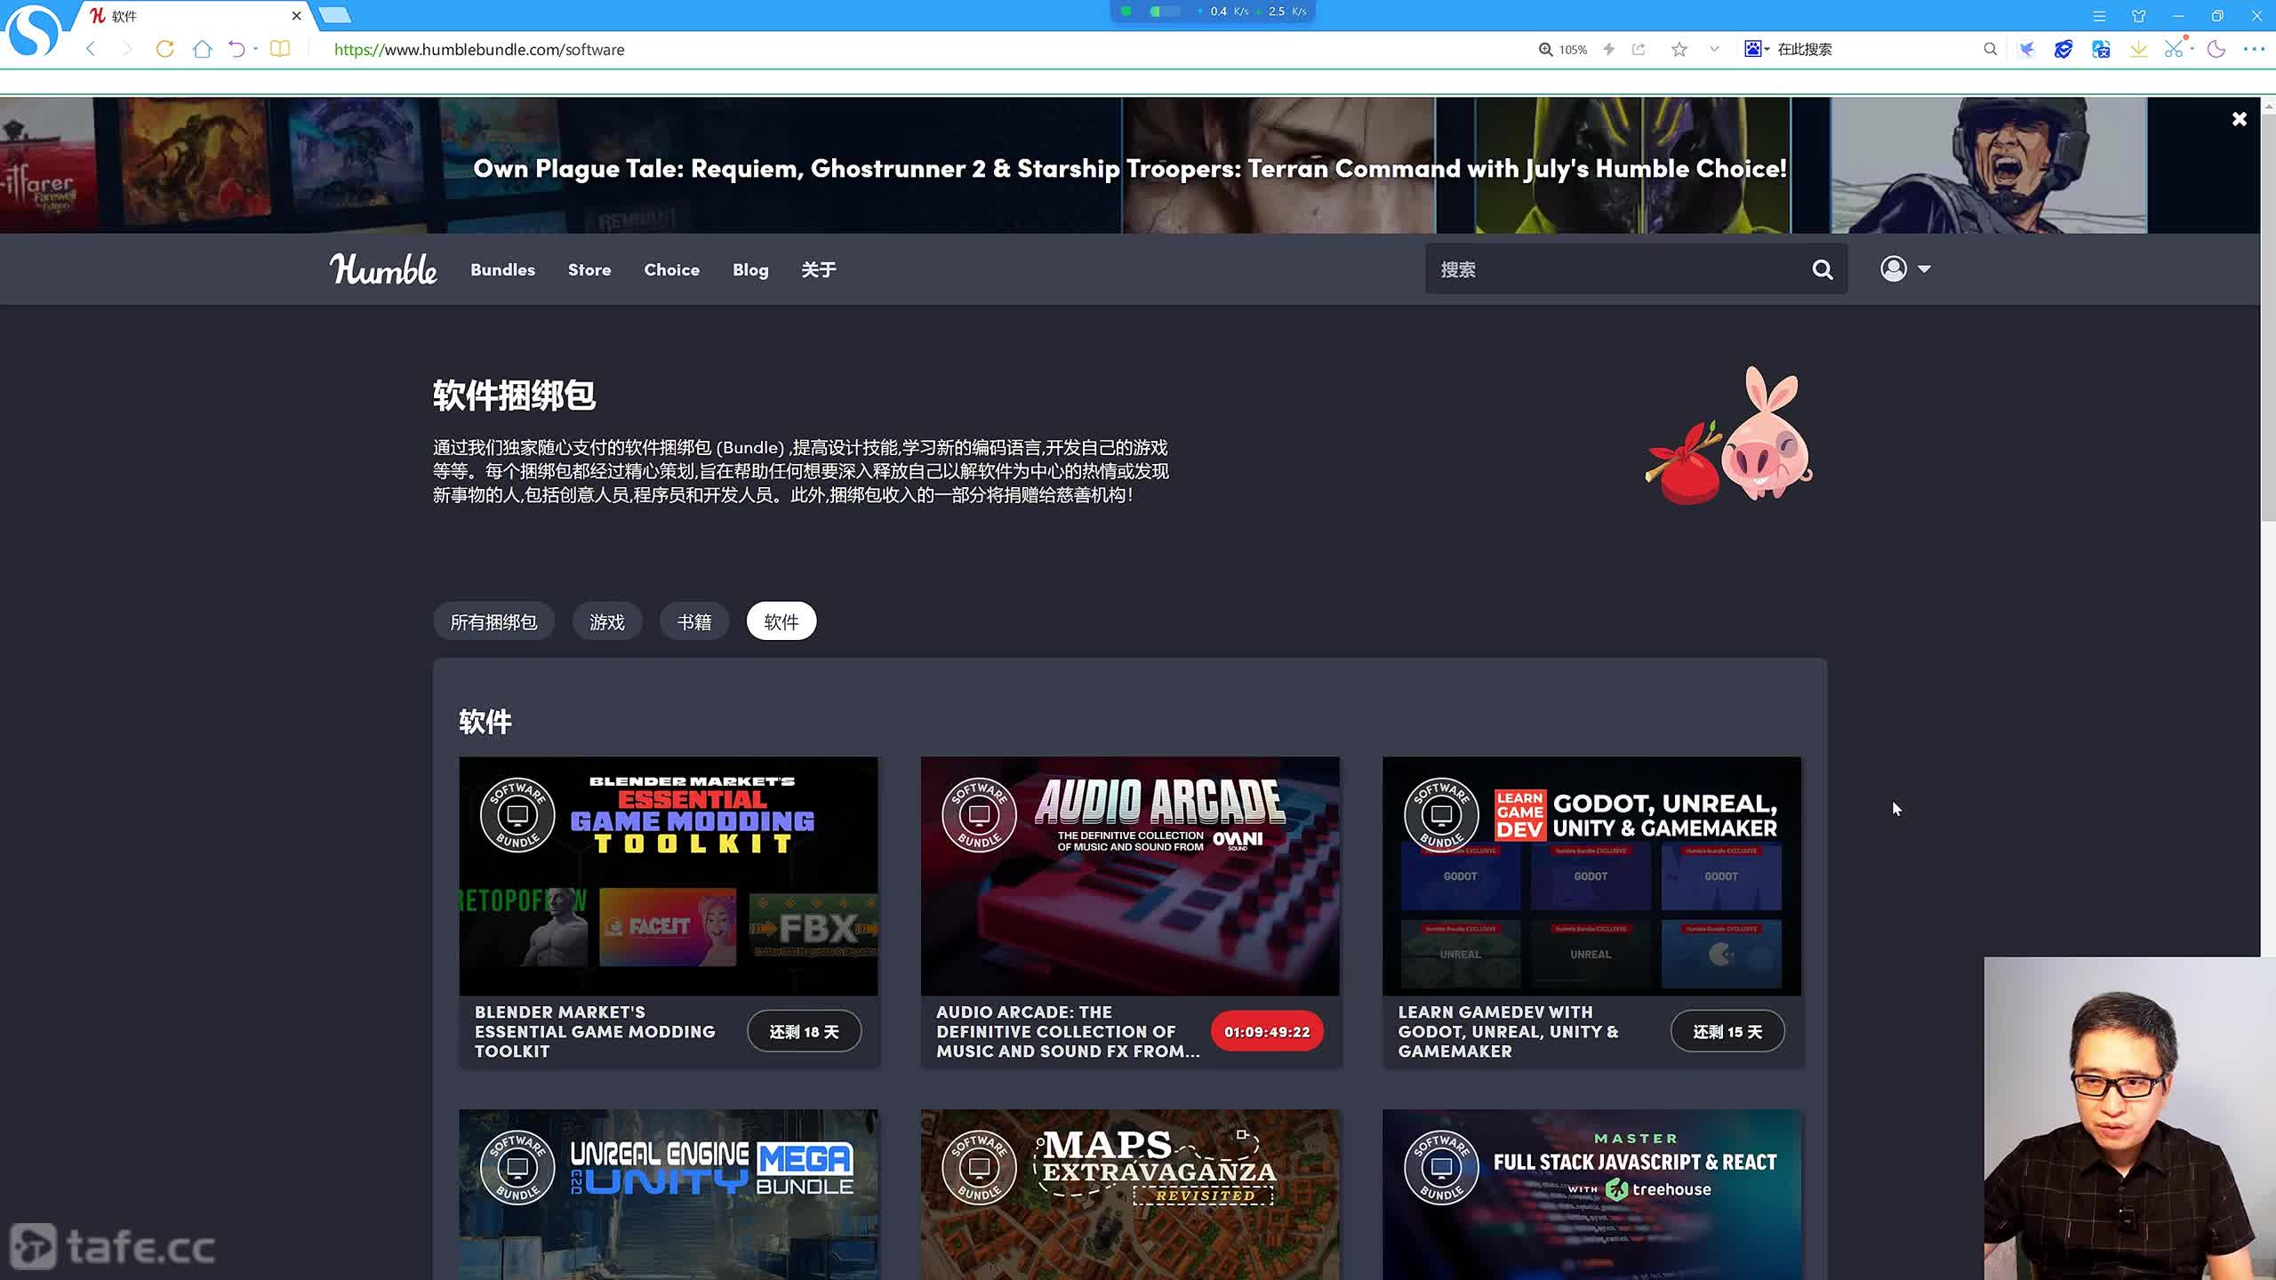Enable night mode via the moon icon

(x=2216, y=50)
